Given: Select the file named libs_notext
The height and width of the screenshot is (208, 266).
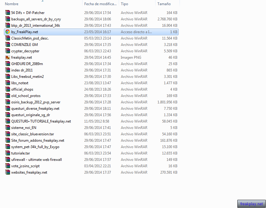Looking at the screenshot, I should tap(20, 83).
